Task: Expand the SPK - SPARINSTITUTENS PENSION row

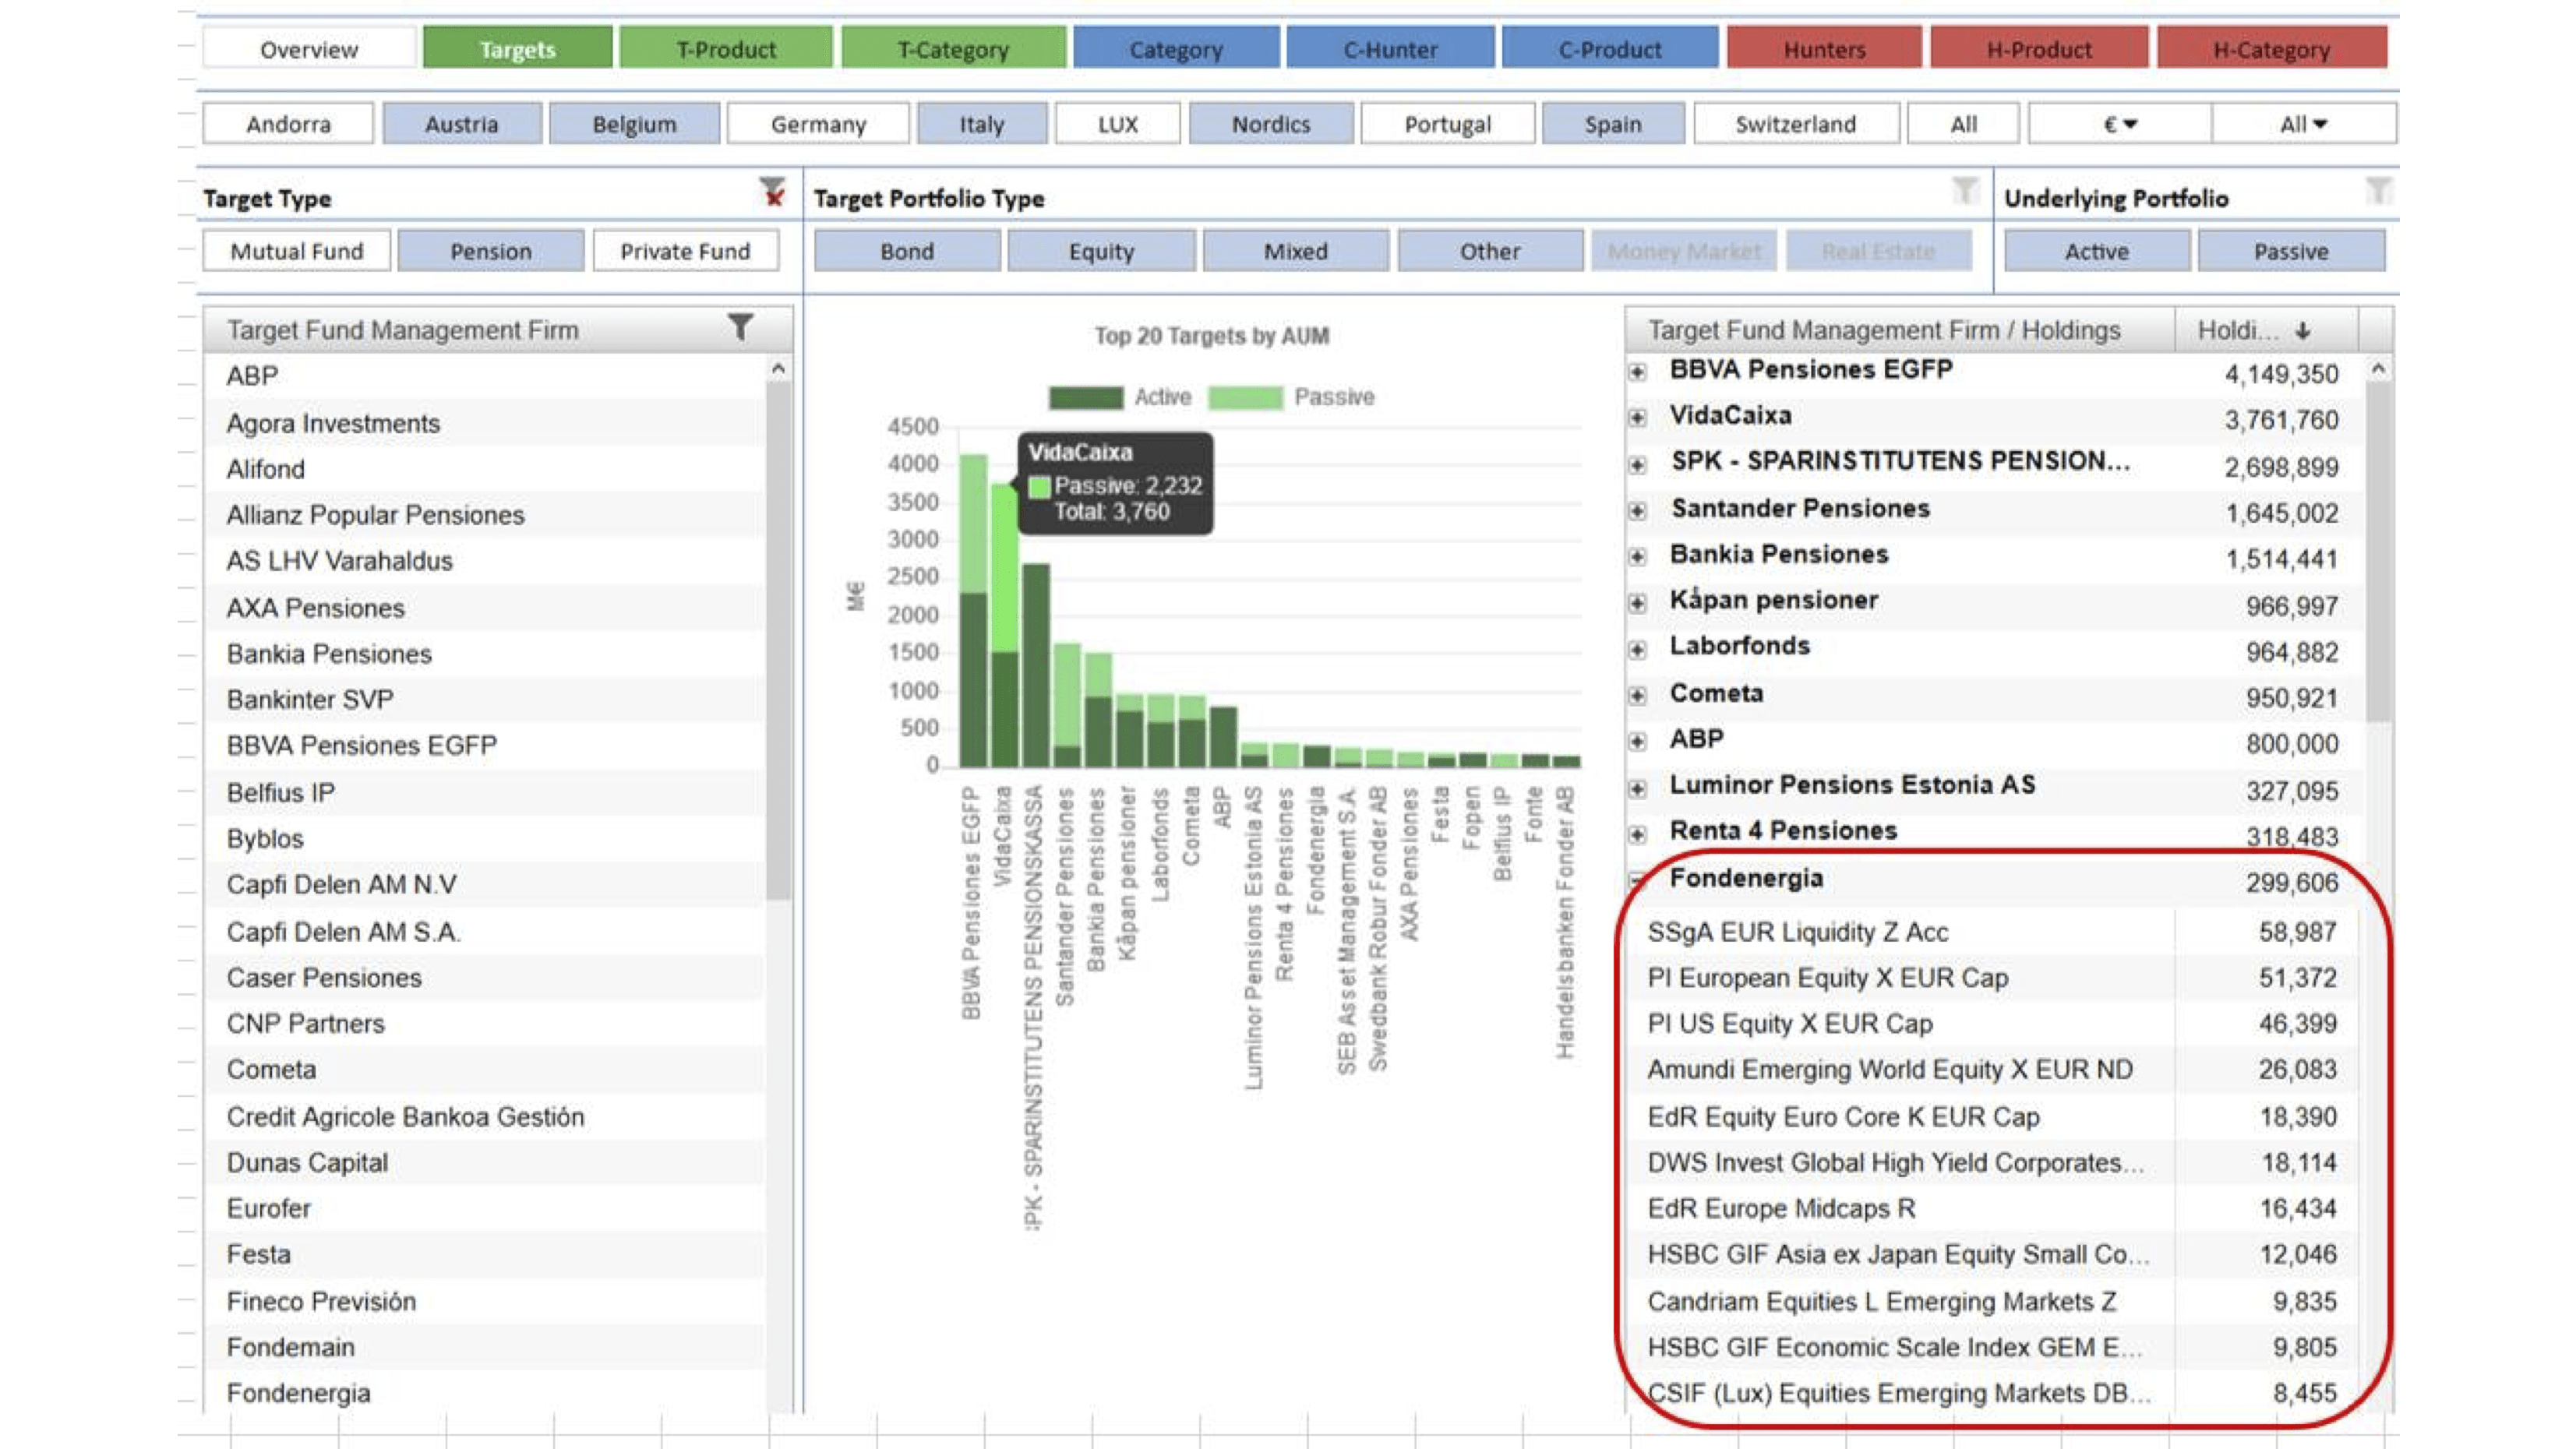Action: click(1637, 464)
